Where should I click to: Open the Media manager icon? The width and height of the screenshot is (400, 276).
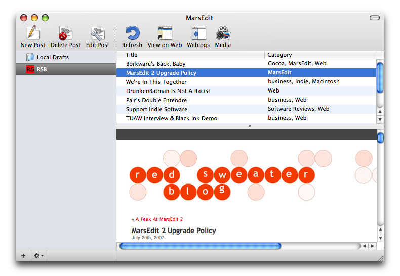(223, 33)
